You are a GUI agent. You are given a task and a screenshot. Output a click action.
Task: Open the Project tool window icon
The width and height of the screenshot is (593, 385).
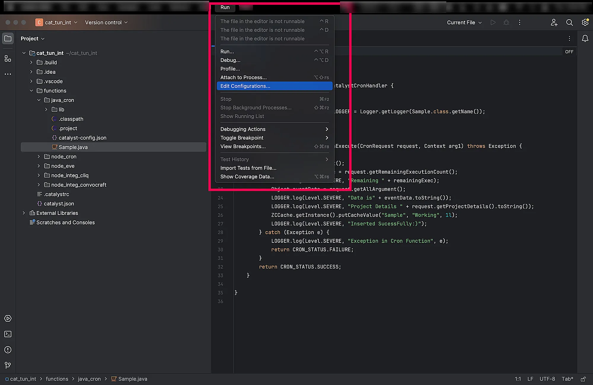[8, 39]
